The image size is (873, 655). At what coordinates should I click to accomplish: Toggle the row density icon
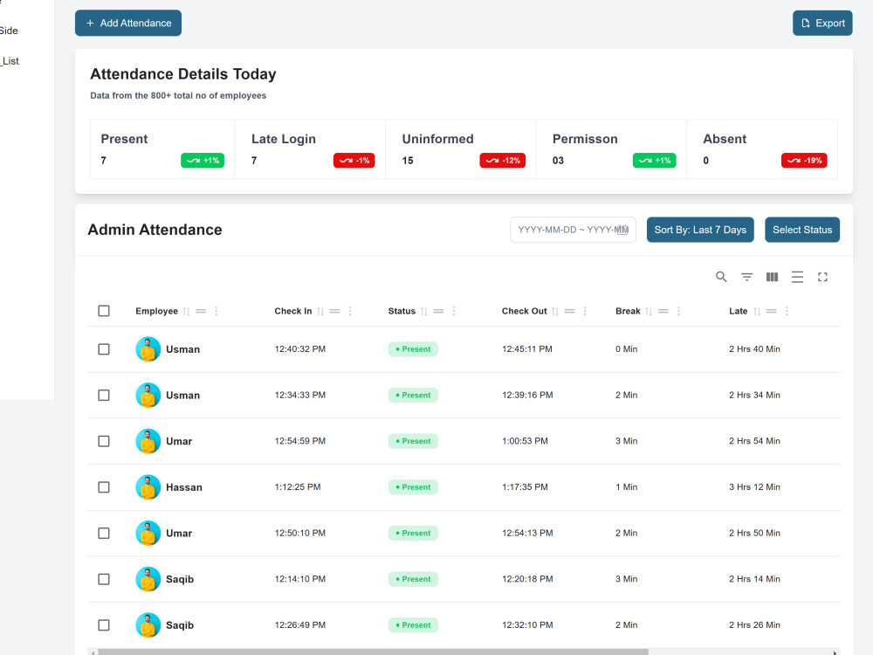[x=797, y=277]
